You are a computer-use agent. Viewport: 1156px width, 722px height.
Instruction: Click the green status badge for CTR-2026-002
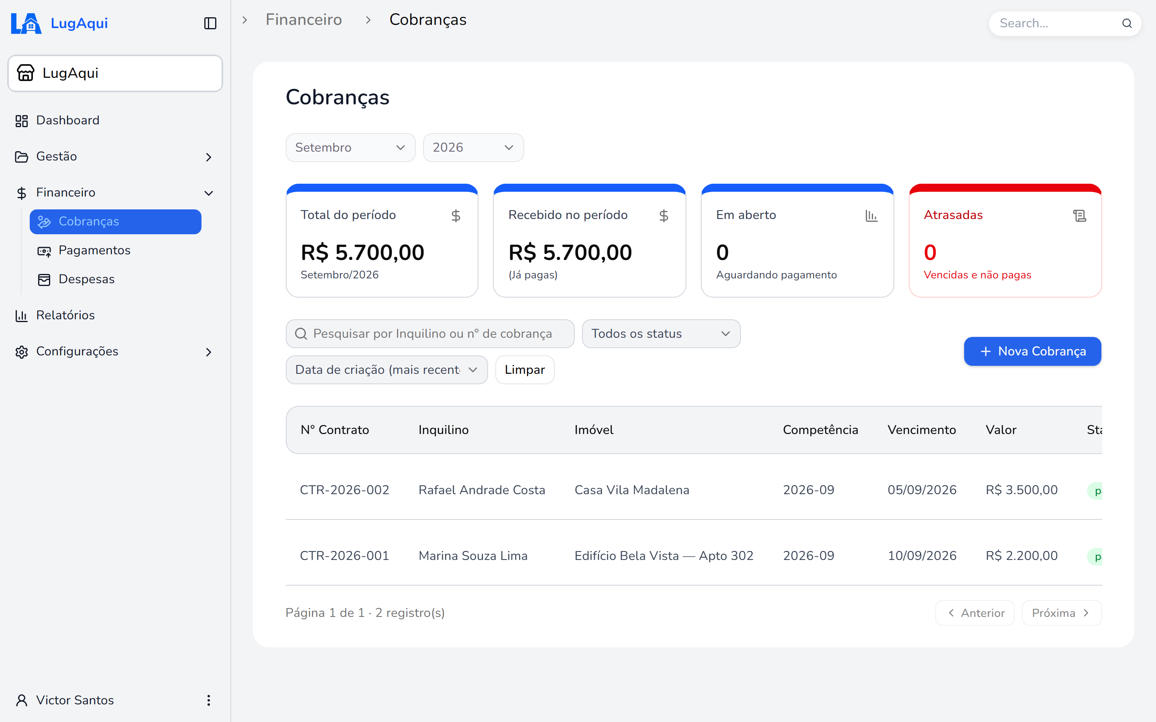pyautogui.click(x=1095, y=491)
